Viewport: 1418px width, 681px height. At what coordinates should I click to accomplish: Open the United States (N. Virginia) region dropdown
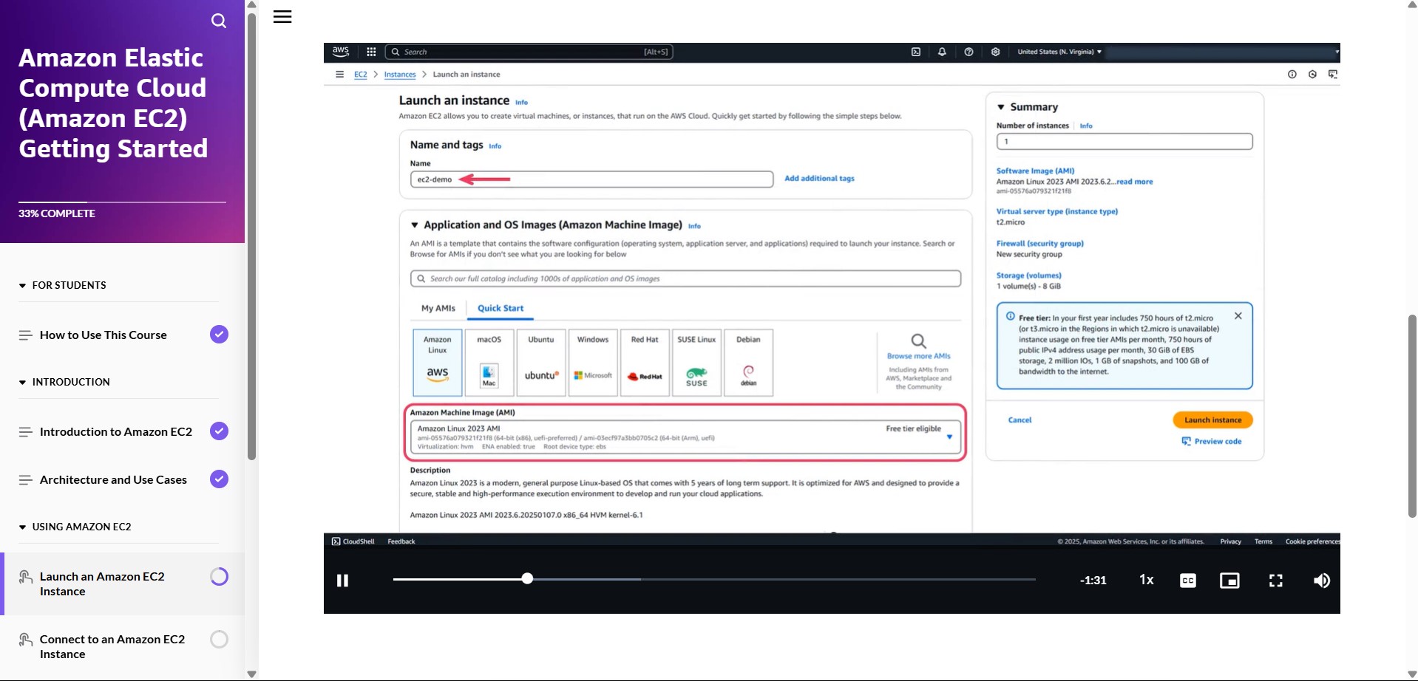point(1059,52)
